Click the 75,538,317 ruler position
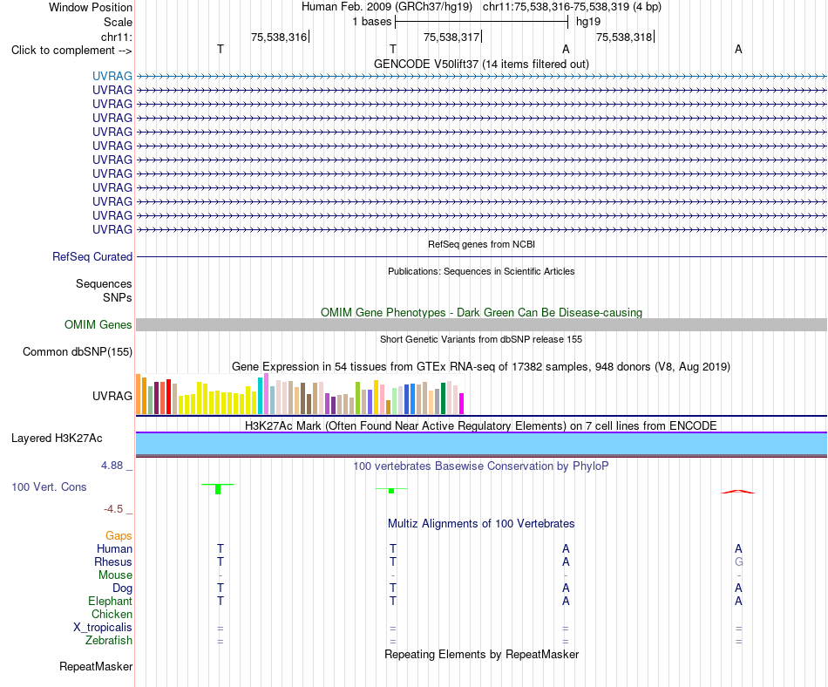The image size is (828, 687). click(451, 37)
